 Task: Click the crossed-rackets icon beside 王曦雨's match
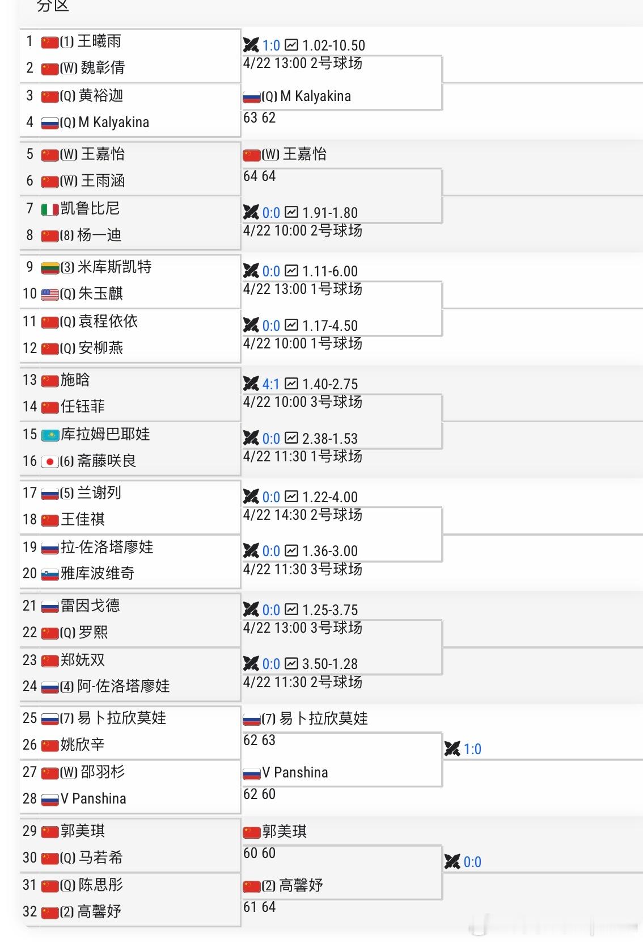[252, 45]
